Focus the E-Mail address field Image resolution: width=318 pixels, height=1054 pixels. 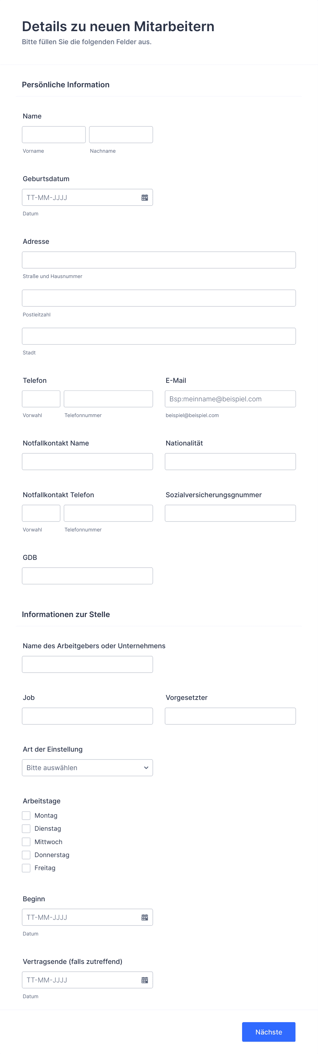(x=230, y=399)
